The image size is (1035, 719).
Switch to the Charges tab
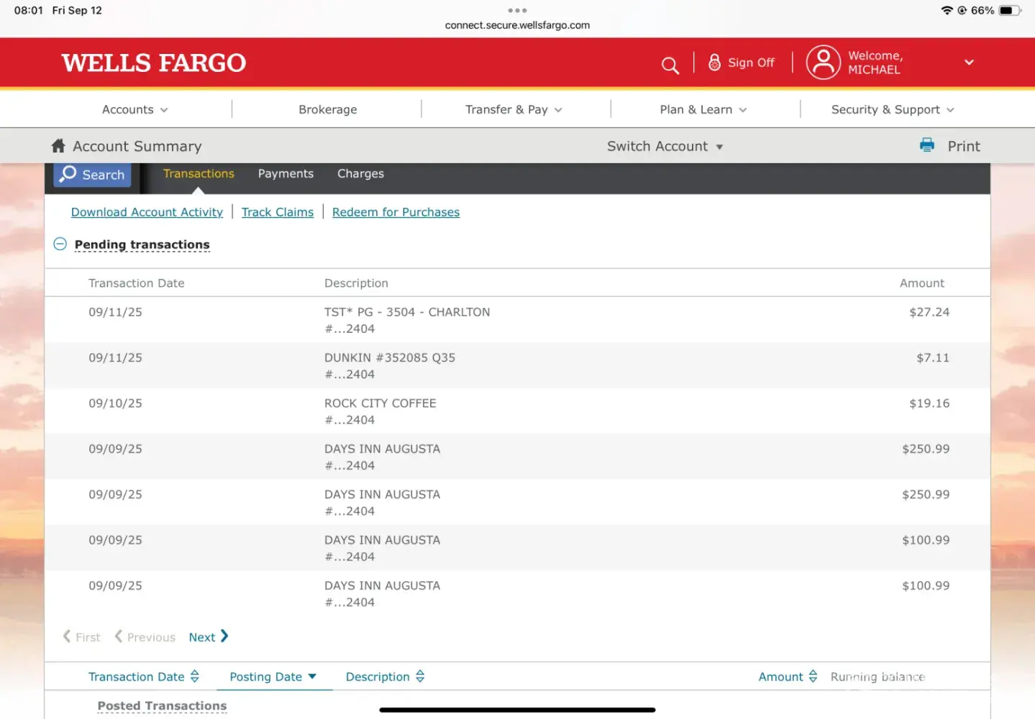point(360,173)
